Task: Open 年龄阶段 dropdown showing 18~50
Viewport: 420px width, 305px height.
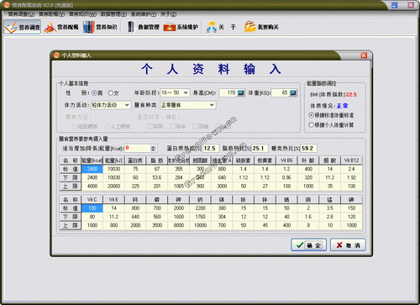Action: point(175,92)
